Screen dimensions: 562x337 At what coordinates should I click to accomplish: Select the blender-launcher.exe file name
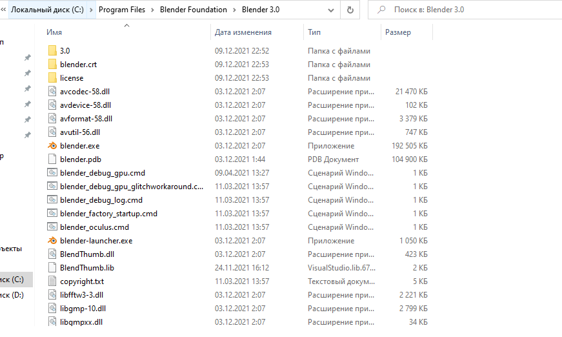tap(96, 241)
